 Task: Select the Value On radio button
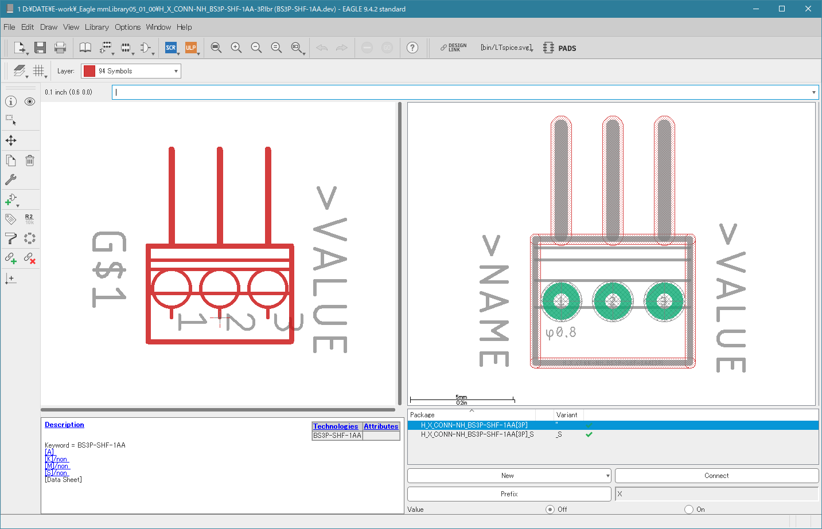coord(689,509)
